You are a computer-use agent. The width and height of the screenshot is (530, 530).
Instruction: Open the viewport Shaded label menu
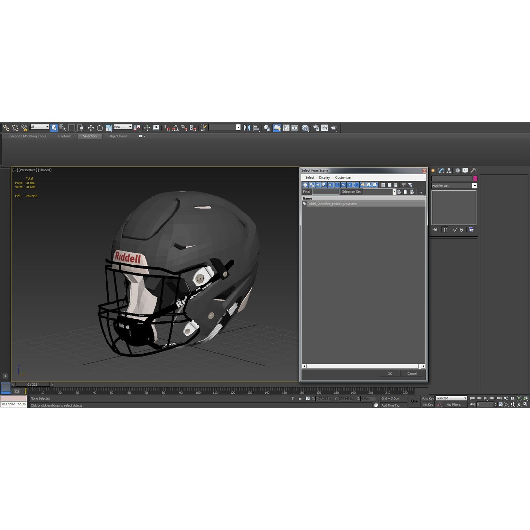coord(44,170)
